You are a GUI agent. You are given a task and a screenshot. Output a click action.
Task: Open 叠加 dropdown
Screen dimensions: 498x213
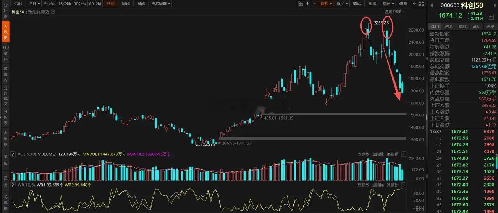(342, 4)
